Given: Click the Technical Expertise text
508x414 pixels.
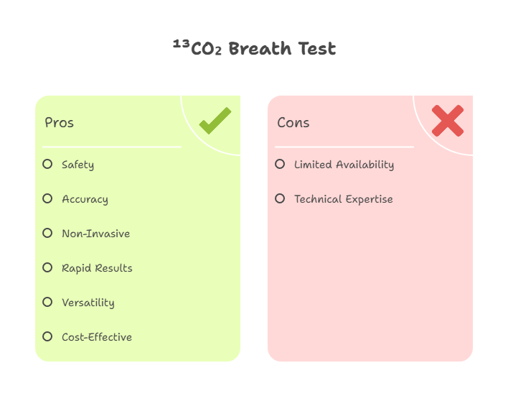Looking at the screenshot, I should (344, 199).
